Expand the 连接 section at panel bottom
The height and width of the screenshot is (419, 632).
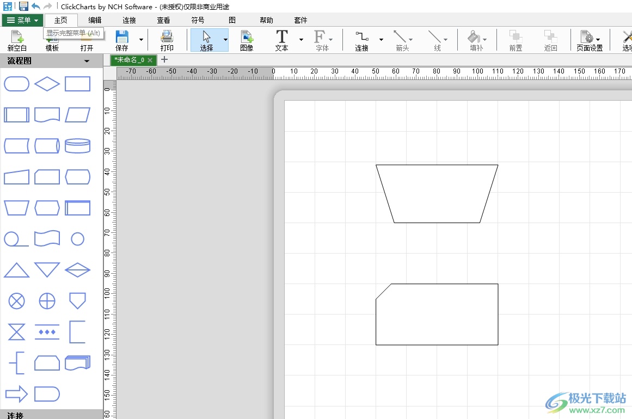(x=52, y=415)
